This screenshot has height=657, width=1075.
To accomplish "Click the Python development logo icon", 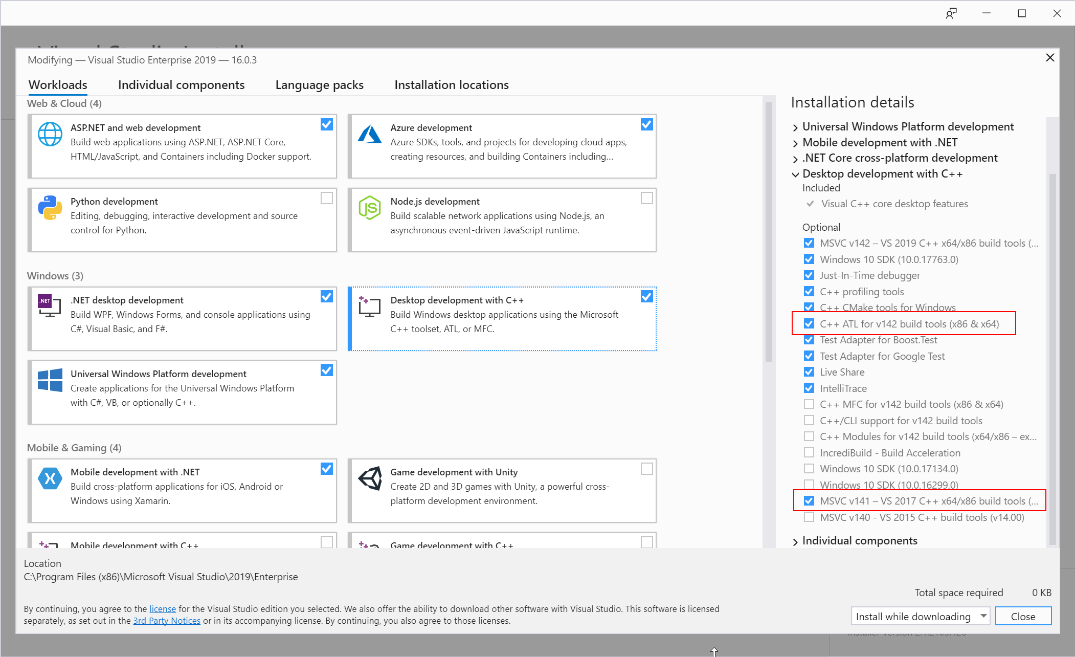I will click(x=50, y=208).
